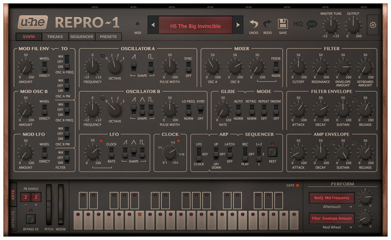Toggle Oscillator A SYNC switch
Image resolution: width=391 pixels, height=240 pixels.
189,66
